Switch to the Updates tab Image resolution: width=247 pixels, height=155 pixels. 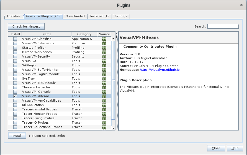[x=14, y=16]
